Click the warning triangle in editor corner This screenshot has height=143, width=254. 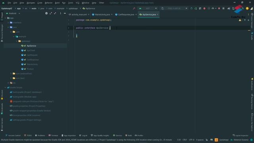tap(240, 20)
